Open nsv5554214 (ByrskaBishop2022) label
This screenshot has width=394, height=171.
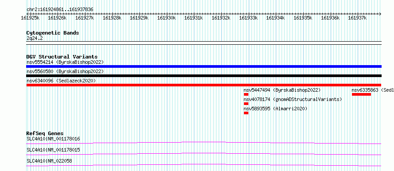65,62
